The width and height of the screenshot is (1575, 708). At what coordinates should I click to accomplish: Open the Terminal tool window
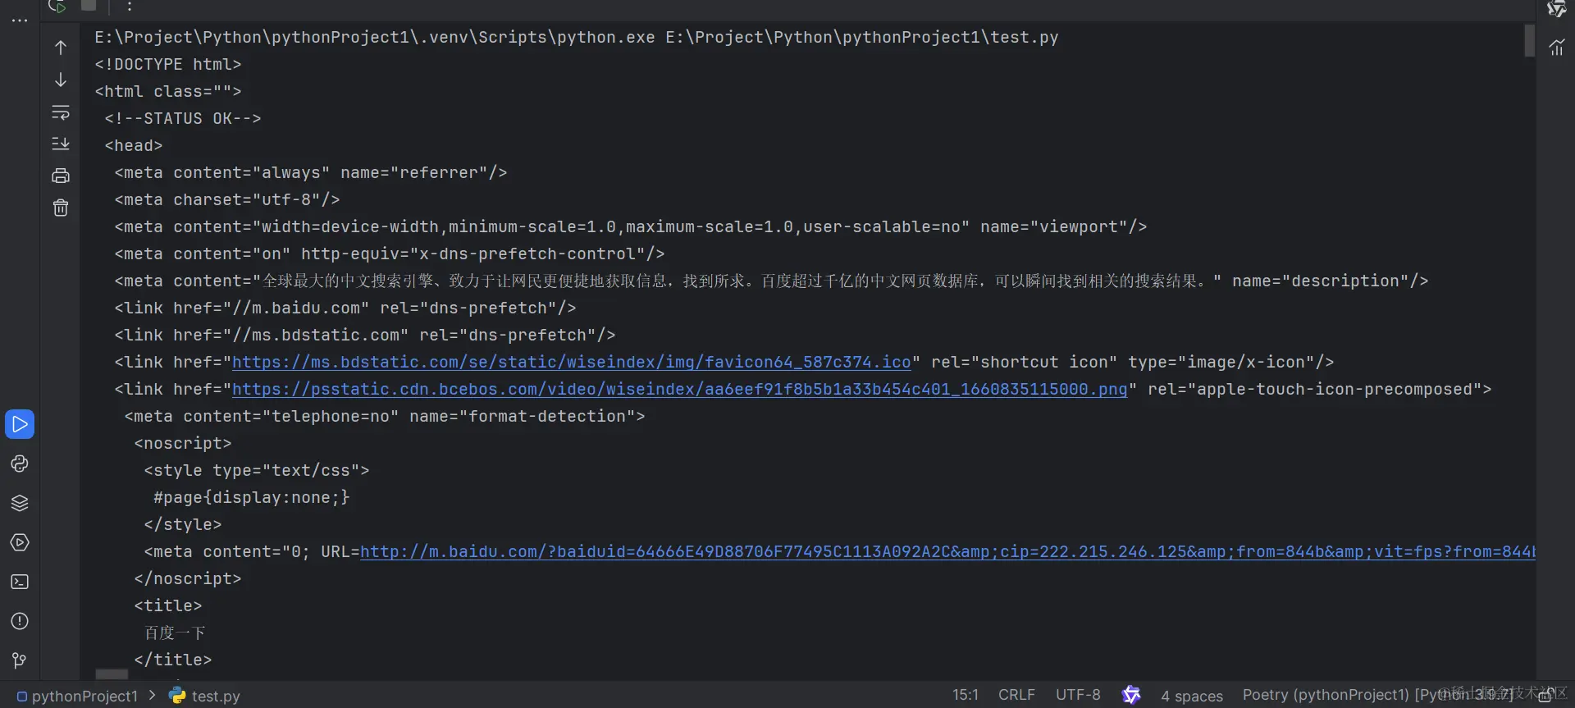point(20,582)
